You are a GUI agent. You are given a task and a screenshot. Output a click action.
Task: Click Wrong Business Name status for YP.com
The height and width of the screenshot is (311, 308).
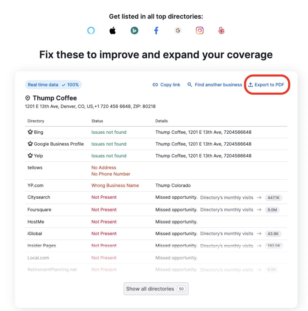[x=115, y=185]
